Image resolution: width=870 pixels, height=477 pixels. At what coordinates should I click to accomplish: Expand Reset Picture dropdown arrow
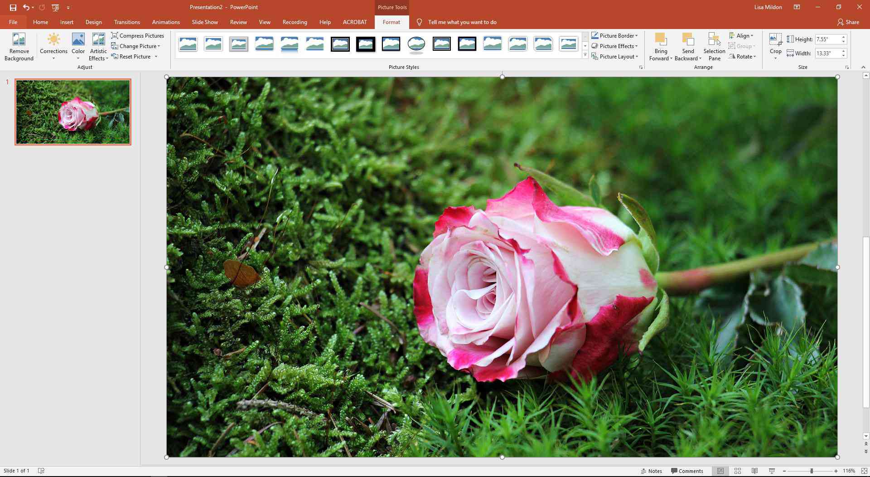point(156,56)
